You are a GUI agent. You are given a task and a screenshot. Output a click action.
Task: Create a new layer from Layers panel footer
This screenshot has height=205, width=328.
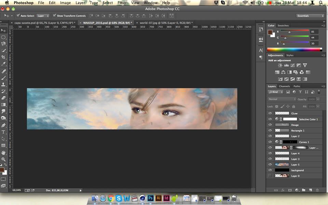(311, 190)
